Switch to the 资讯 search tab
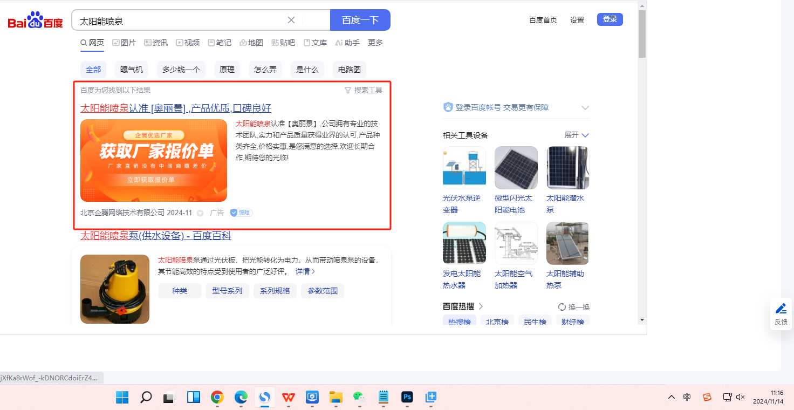This screenshot has width=794, height=410. pyautogui.click(x=156, y=43)
